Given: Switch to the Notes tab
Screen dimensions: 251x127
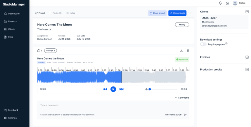Looking at the screenshot, I should (x=71, y=13).
